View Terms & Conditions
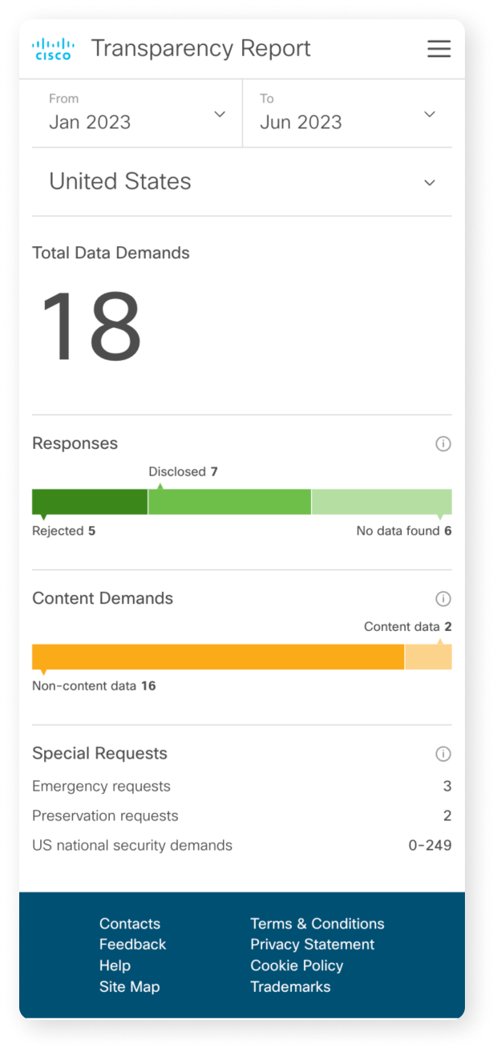This screenshot has height=1052, width=497. click(317, 924)
